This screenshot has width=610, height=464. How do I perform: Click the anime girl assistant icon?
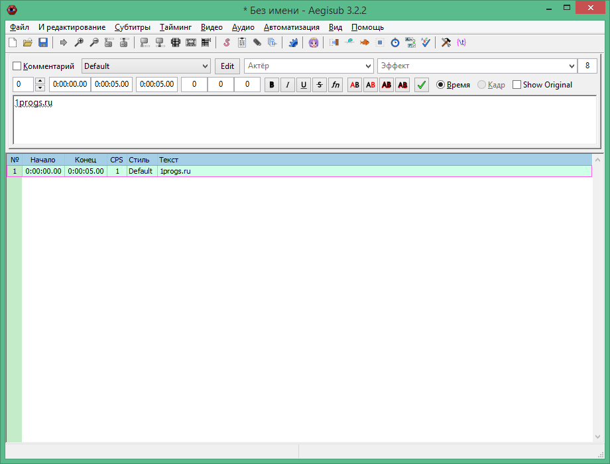[314, 42]
